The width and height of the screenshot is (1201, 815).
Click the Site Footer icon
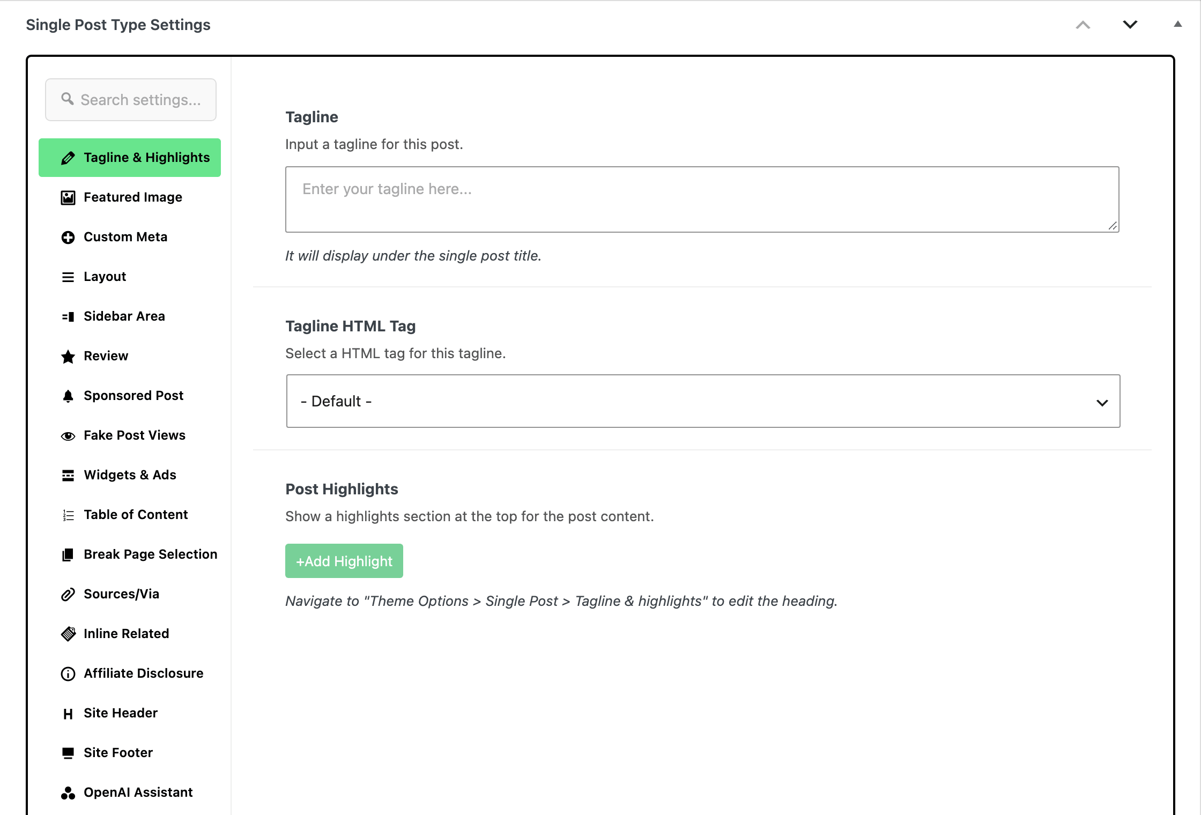(x=68, y=753)
